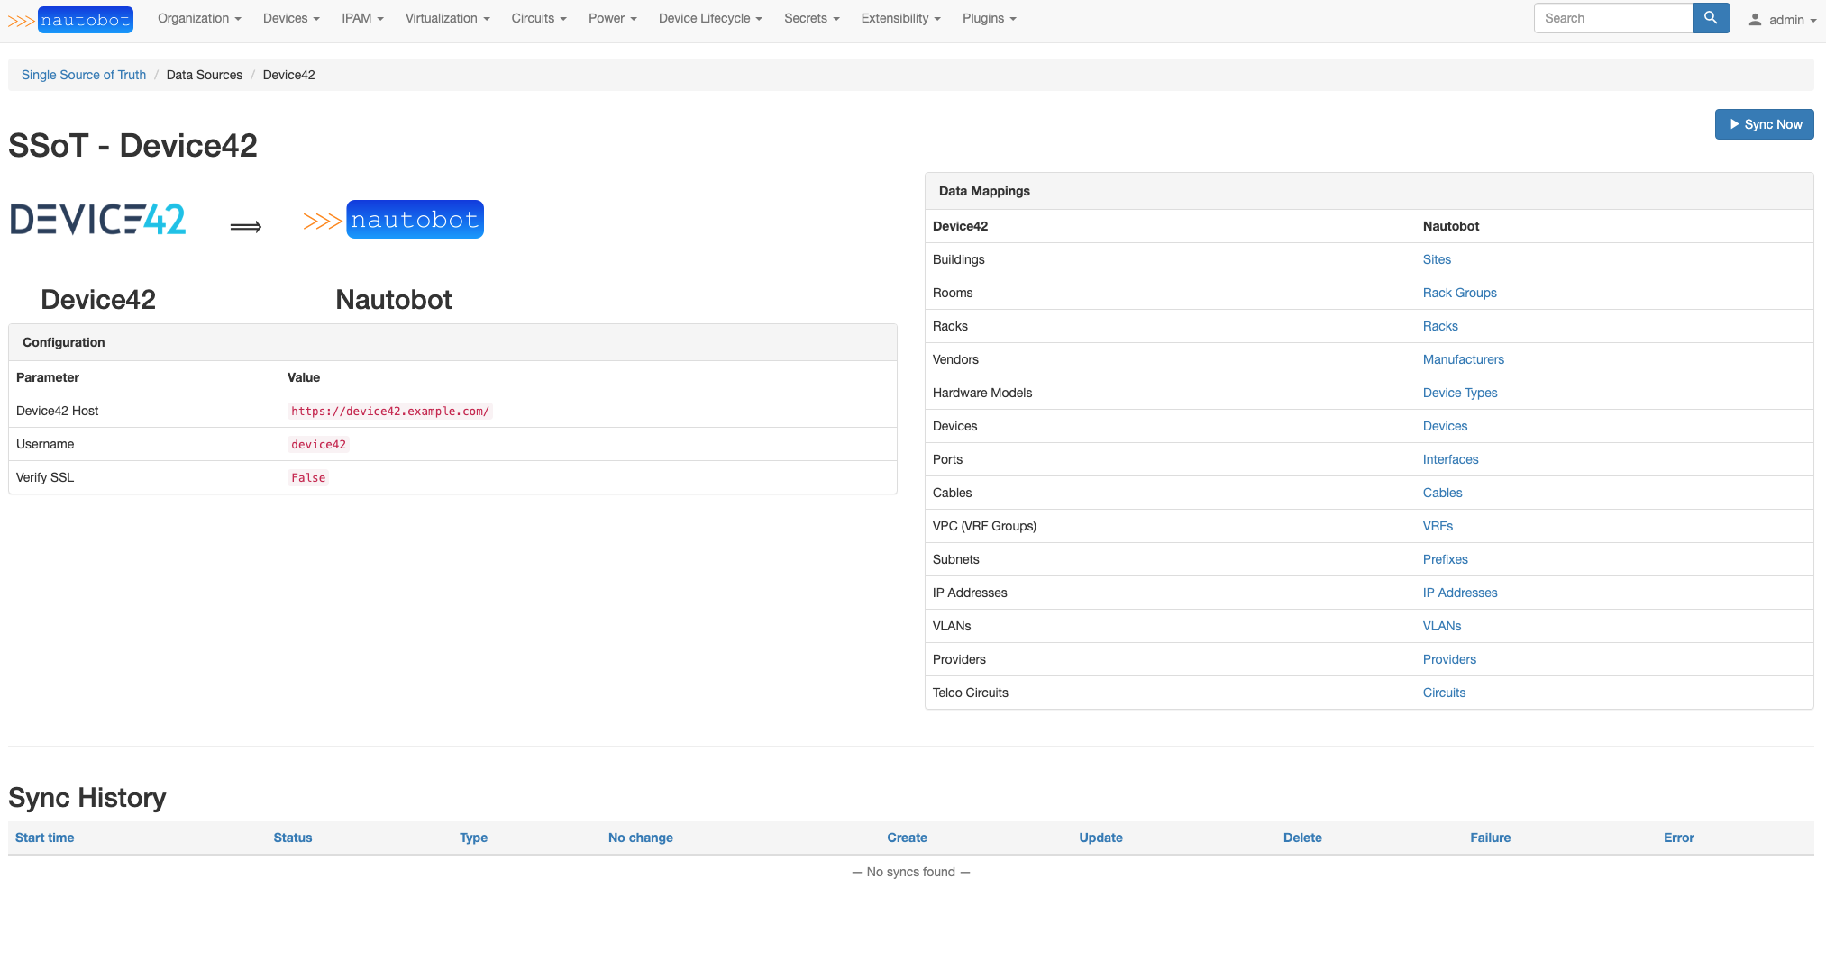Open the Devices dropdown menu

(x=291, y=18)
